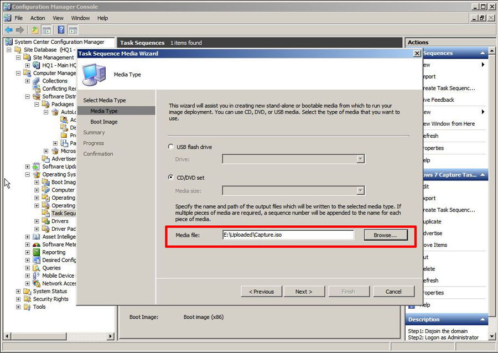Open the File menu
This screenshot has width=498, height=353.
click(x=18, y=18)
